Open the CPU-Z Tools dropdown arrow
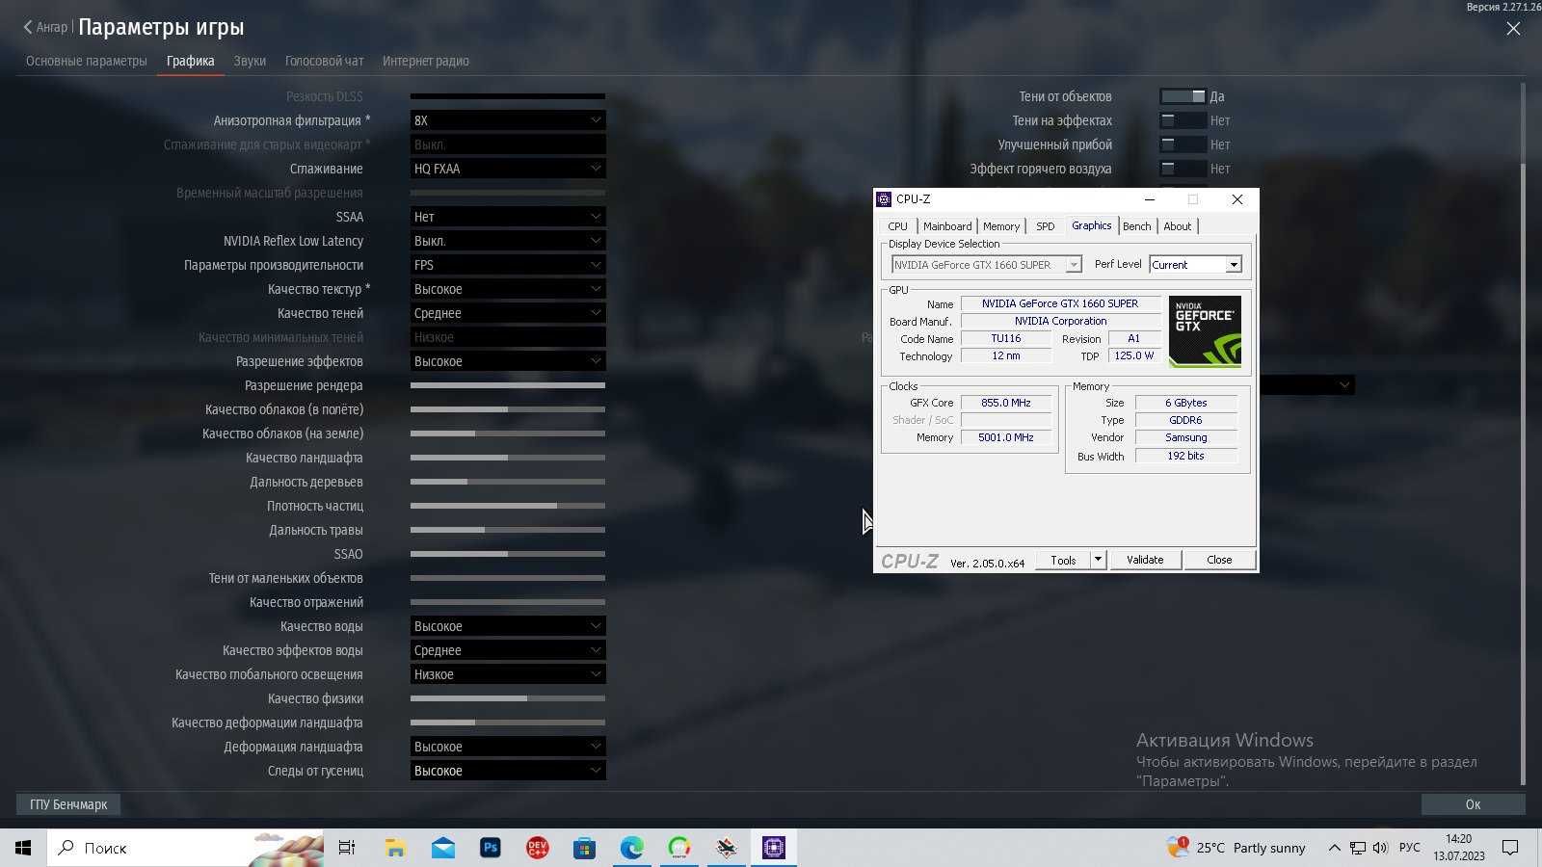 [x=1097, y=560]
